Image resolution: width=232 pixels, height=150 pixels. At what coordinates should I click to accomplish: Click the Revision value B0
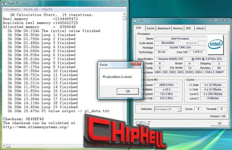point(219,68)
